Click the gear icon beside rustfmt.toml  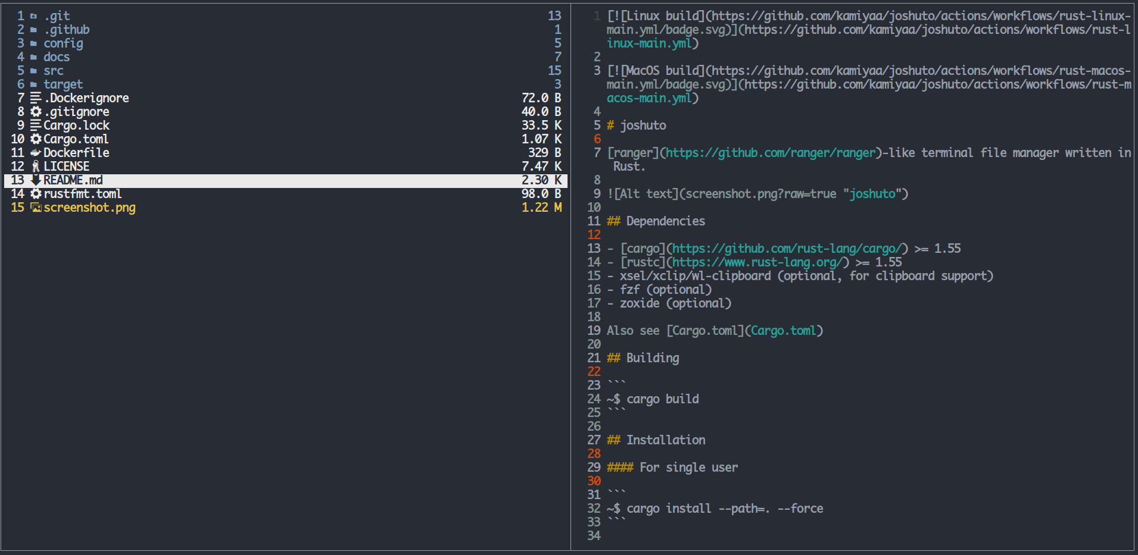(36, 194)
